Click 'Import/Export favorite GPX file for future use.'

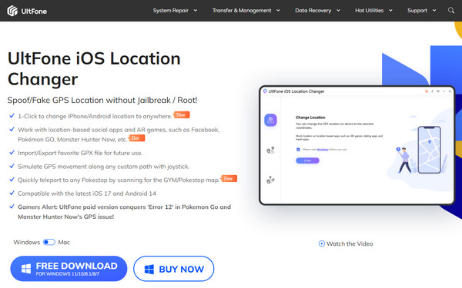click(x=80, y=153)
